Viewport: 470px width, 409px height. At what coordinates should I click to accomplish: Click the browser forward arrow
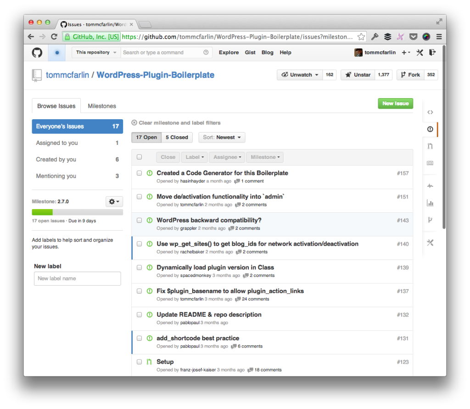[x=43, y=37]
